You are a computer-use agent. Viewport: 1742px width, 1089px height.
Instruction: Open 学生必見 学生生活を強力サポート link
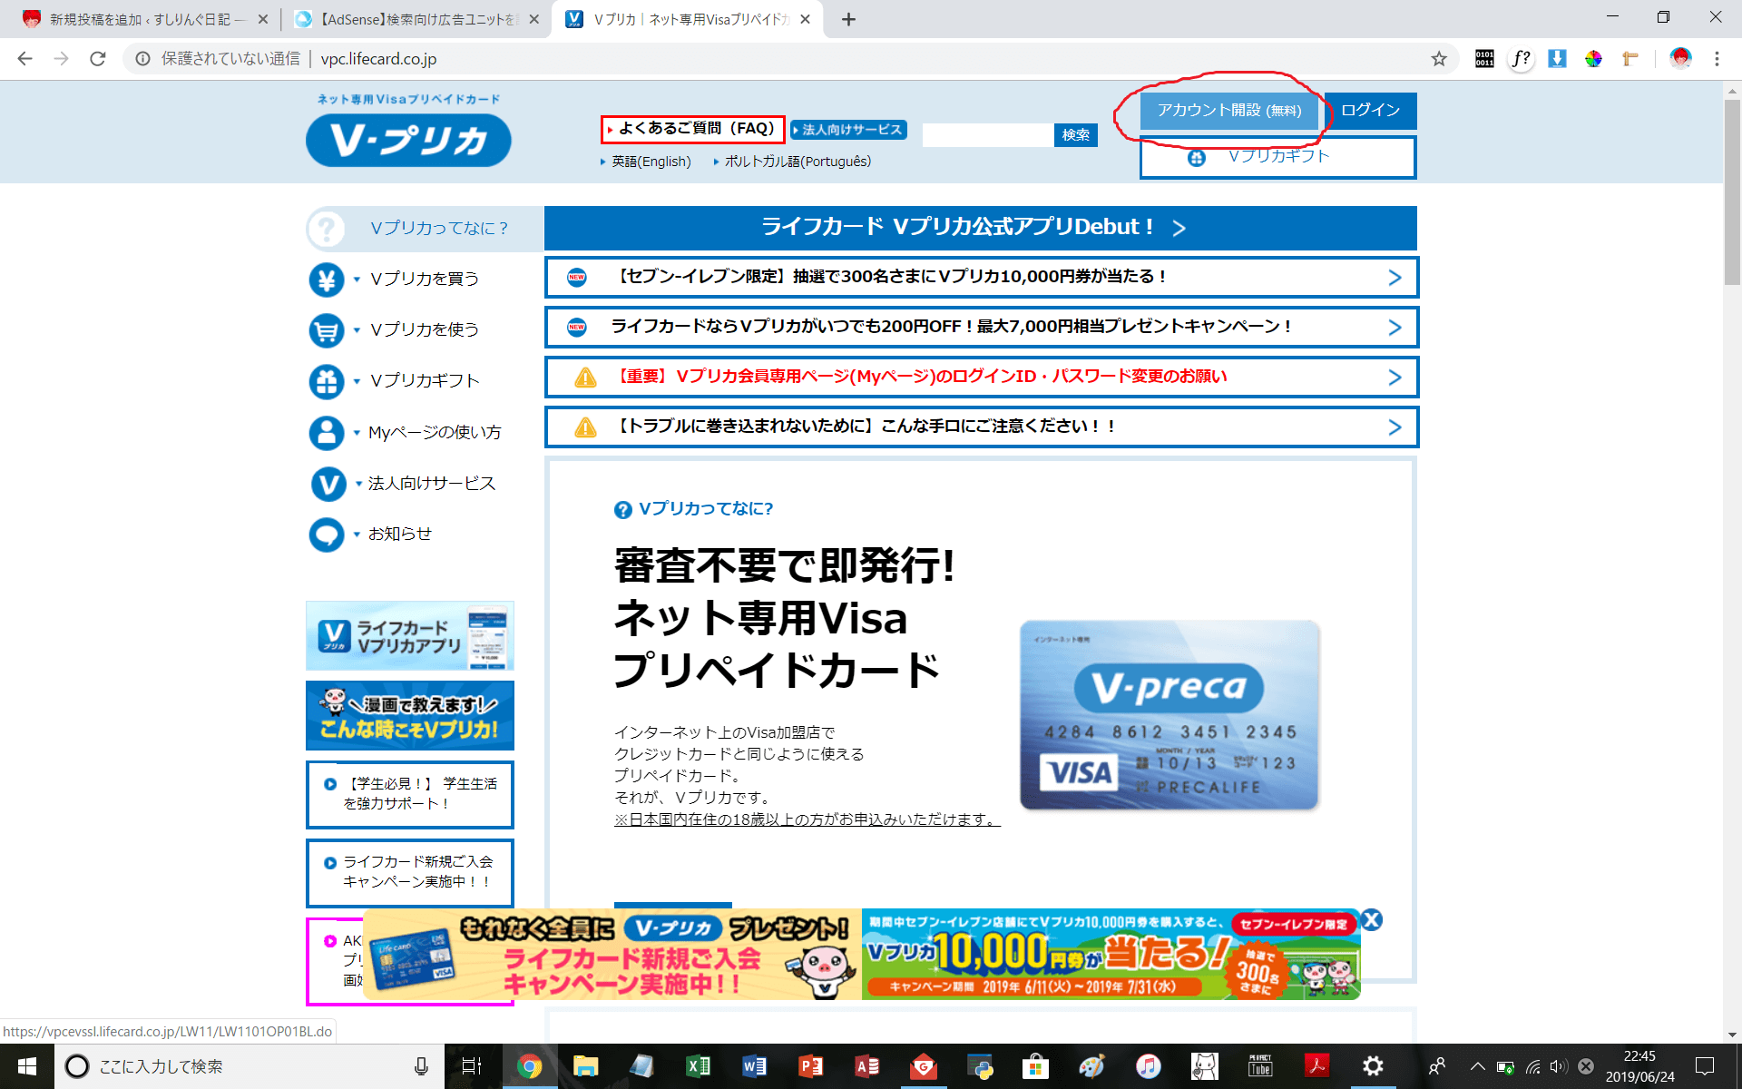point(409,794)
